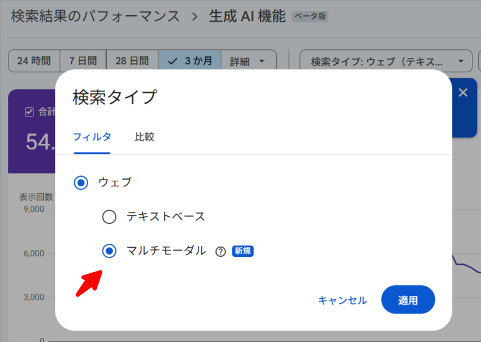Select the 28 日間 date range

click(x=132, y=61)
